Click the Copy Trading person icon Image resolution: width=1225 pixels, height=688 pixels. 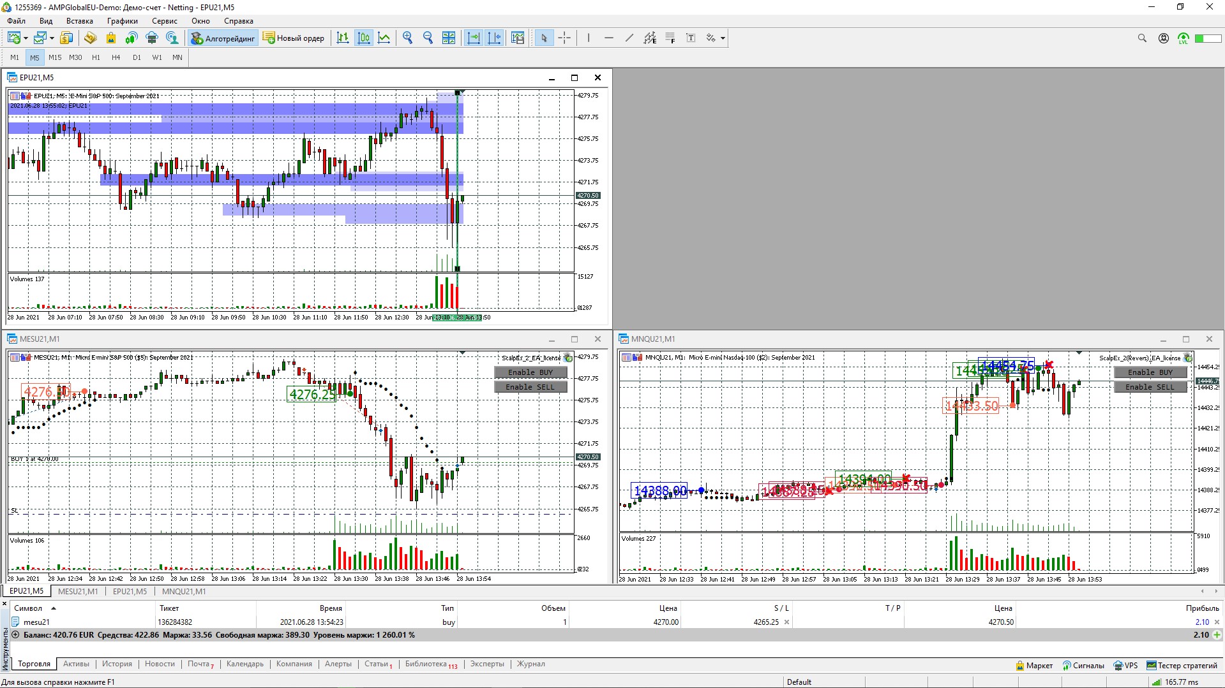click(x=172, y=38)
